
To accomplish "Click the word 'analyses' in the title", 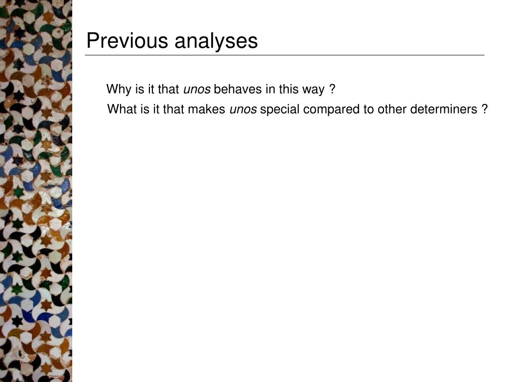I will coord(216,42).
